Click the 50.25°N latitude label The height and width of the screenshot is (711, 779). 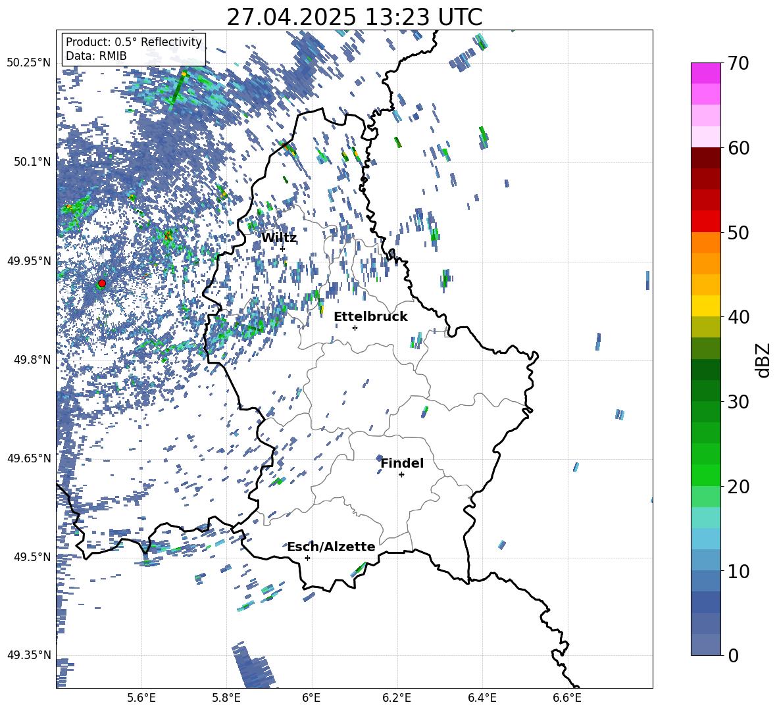tap(29, 63)
